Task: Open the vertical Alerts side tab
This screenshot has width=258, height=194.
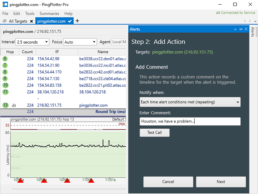Action: coord(253,32)
